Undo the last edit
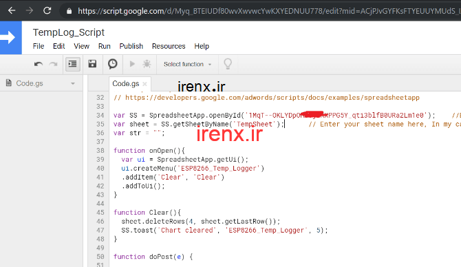Screen dimensions: 461x267 [x=39, y=64]
